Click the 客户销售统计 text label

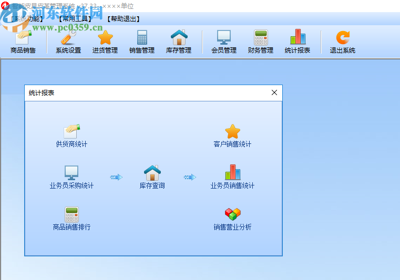pyautogui.click(x=232, y=144)
